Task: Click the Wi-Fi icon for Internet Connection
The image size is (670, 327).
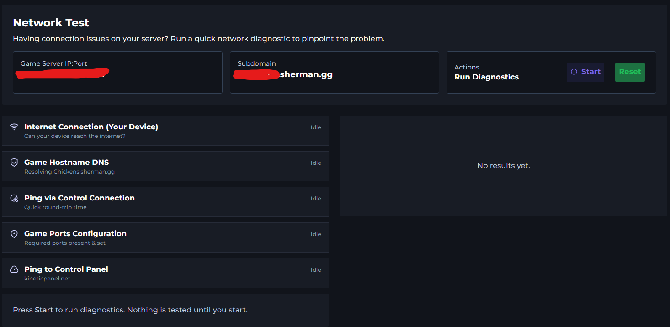Action: [x=14, y=127]
